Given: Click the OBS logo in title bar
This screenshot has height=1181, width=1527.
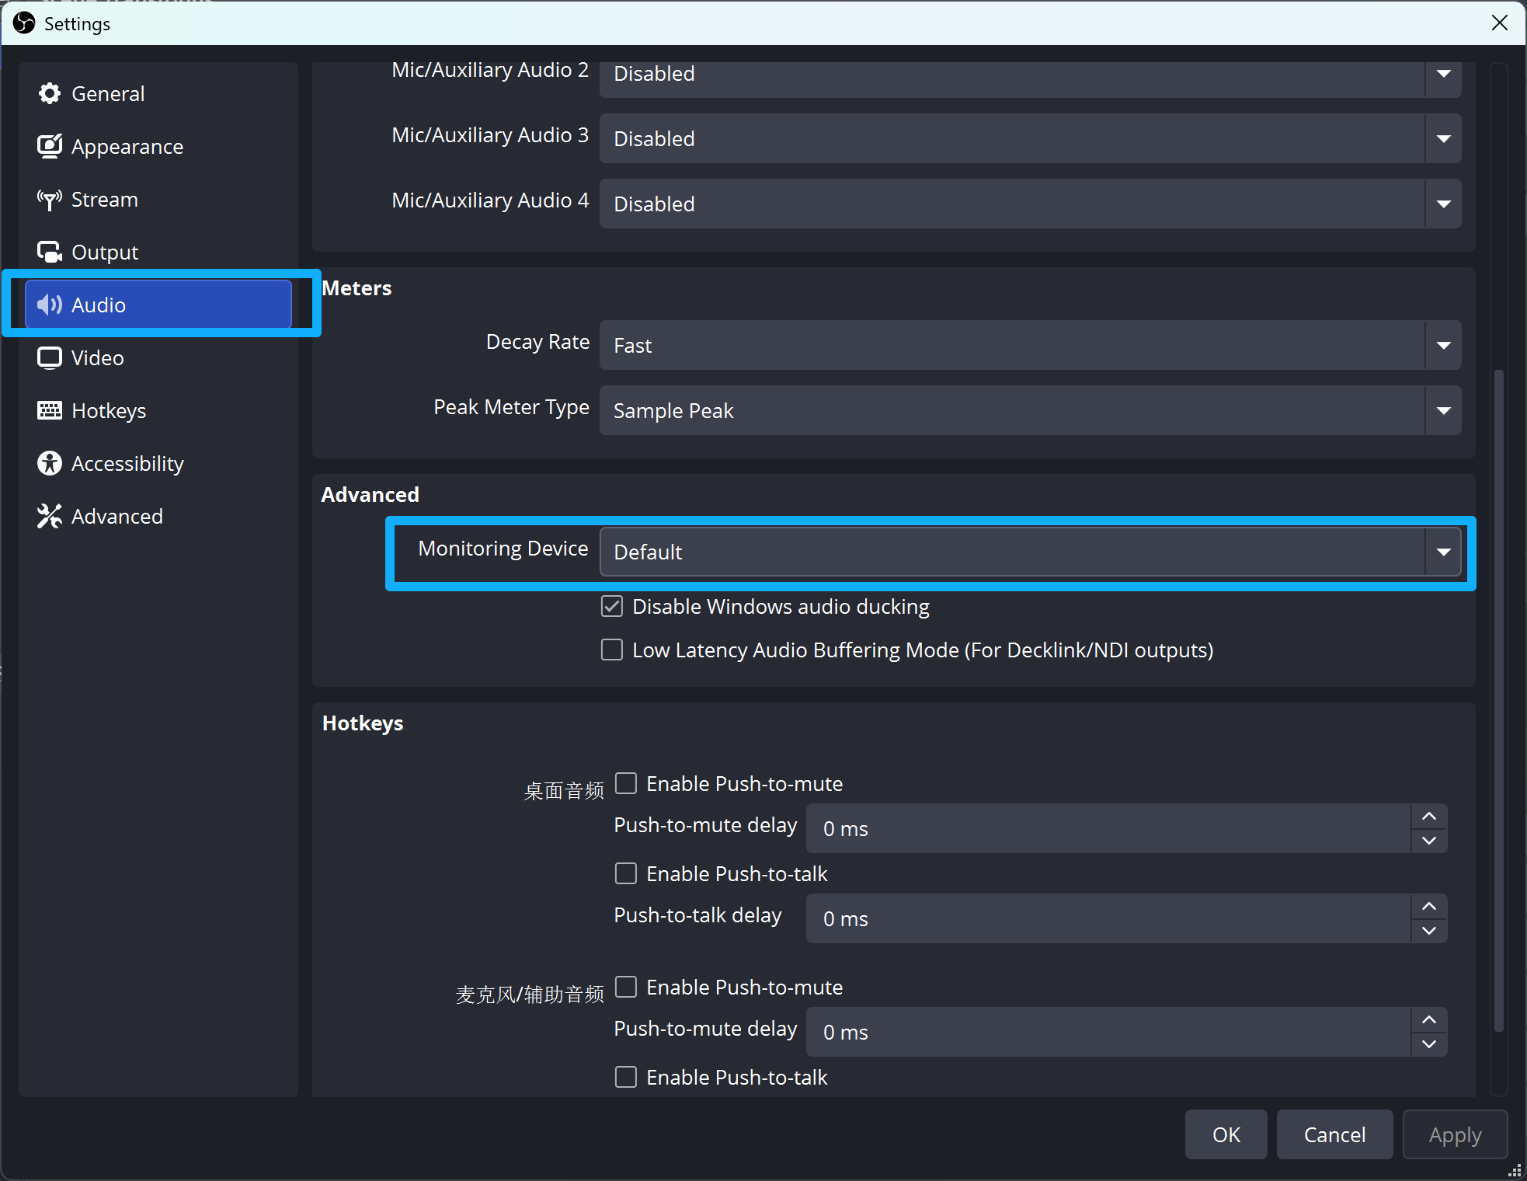Looking at the screenshot, I should 24,23.
